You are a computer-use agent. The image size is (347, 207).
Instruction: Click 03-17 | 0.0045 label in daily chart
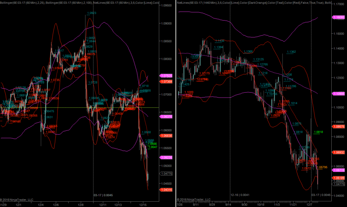tap(321, 195)
